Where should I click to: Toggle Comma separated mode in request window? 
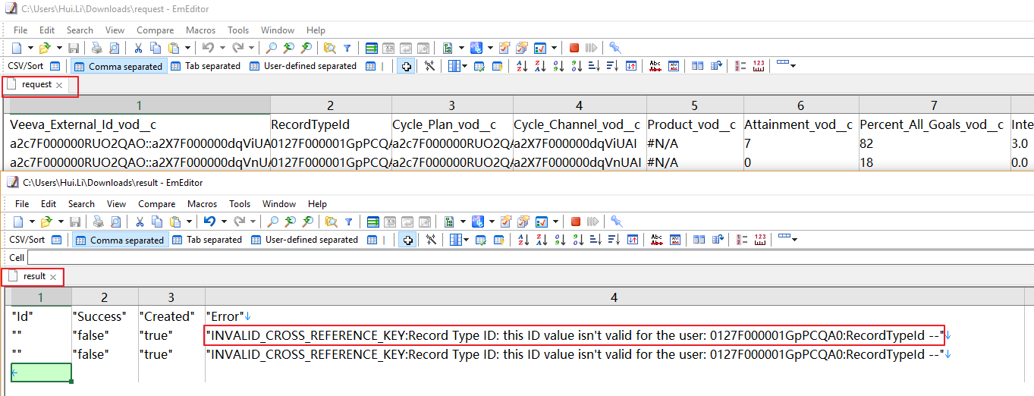tap(118, 66)
